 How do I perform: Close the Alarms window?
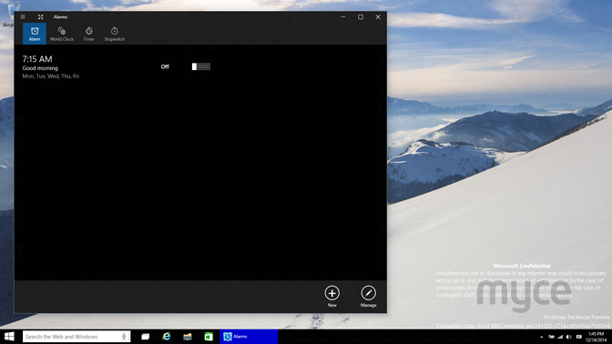(378, 16)
